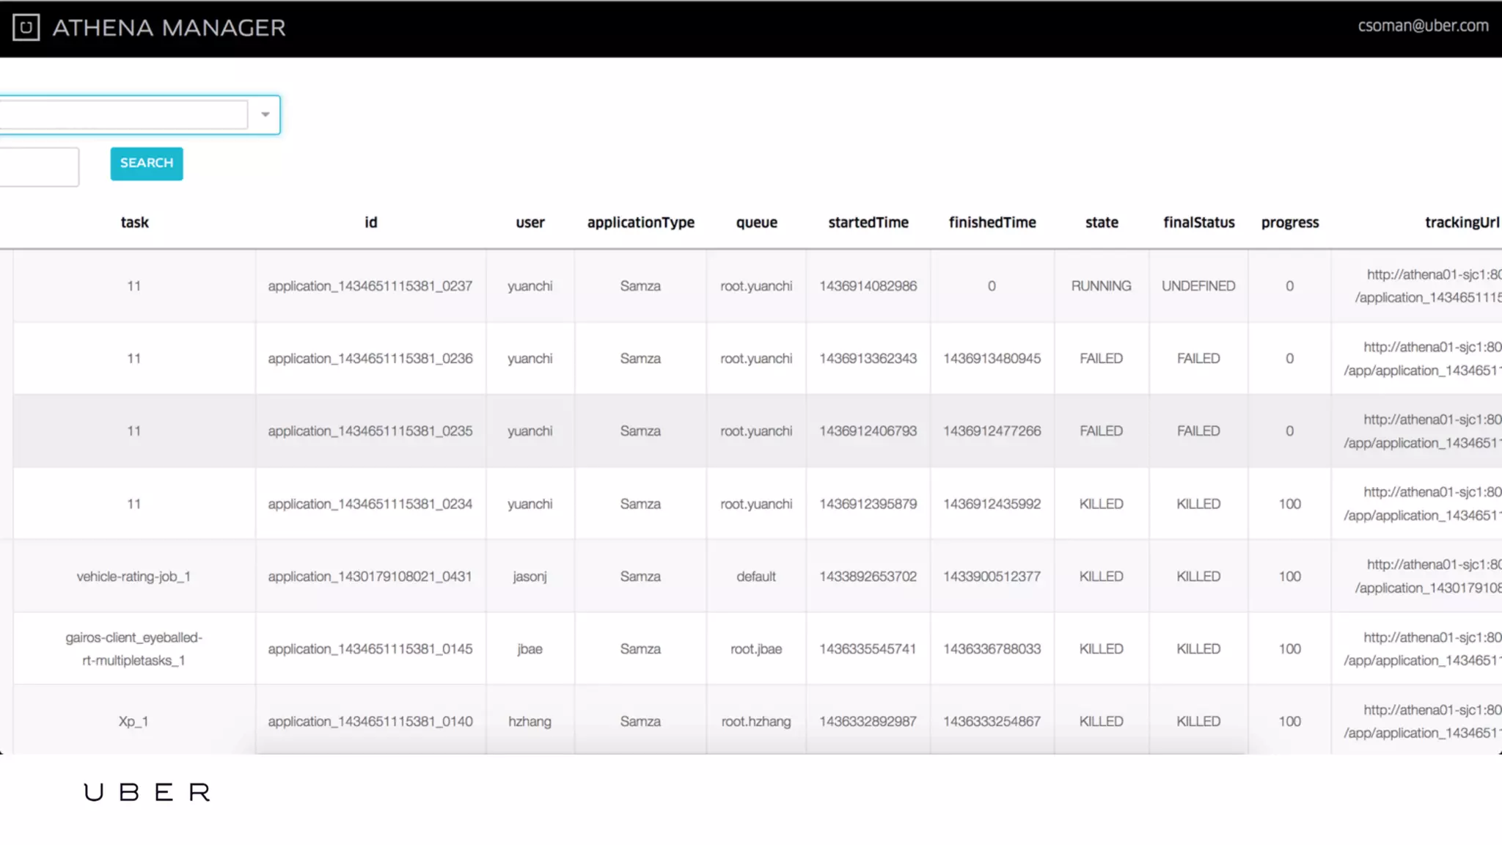Viewport: 1502px width, 845px height.
Task: Select the application_1434651115381_0236 id cell
Action: 370,359
